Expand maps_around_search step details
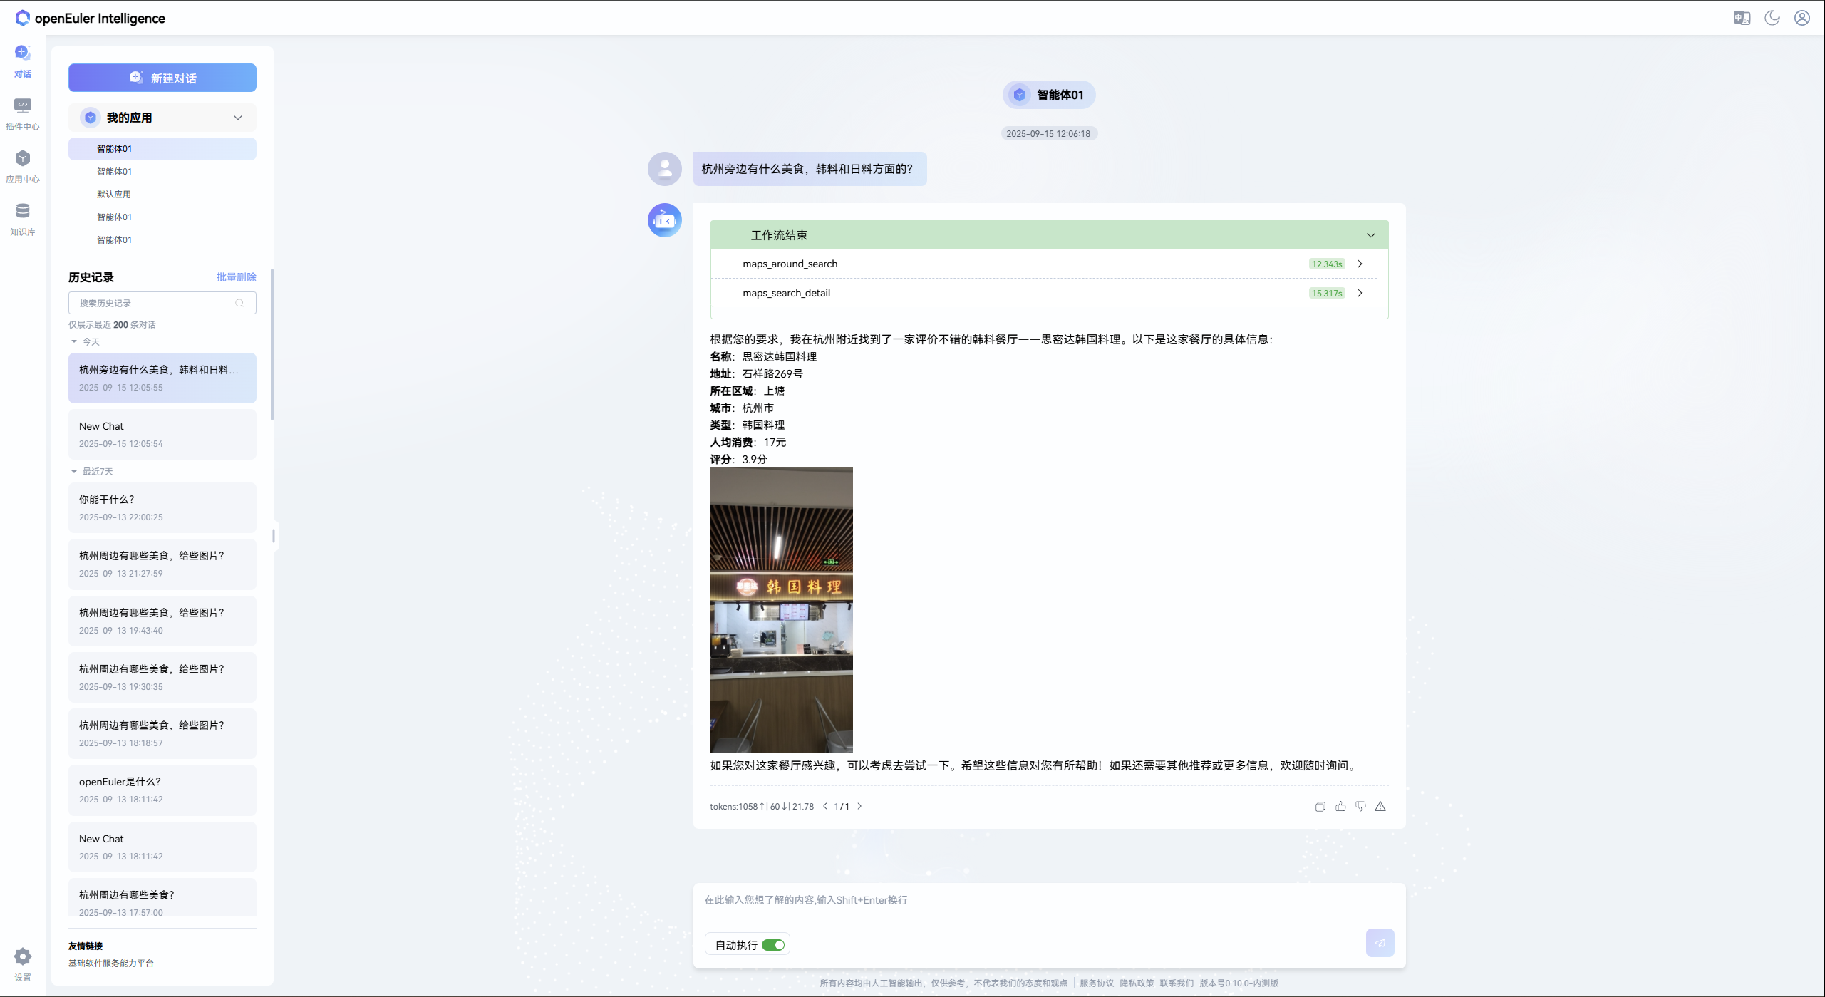The image size is (1825, 997). [1360, 264]
